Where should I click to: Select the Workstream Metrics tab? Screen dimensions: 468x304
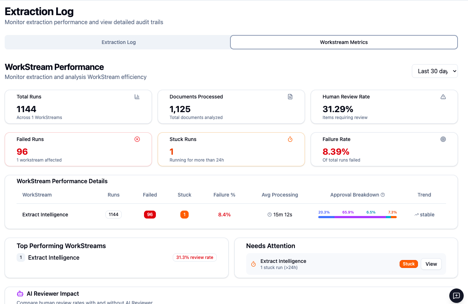(344, 42)
